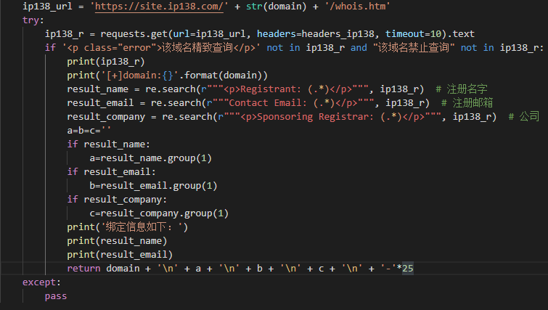This screenshot has width=548, height=310.
Task: Click the a=b=c='' assignment line
Action: point(89,131)
